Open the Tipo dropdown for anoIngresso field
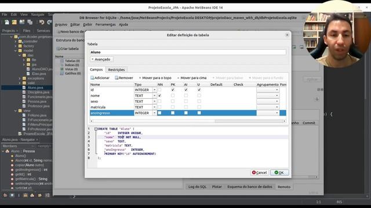Viewport: 371px width, 208px height. (155, 113)
